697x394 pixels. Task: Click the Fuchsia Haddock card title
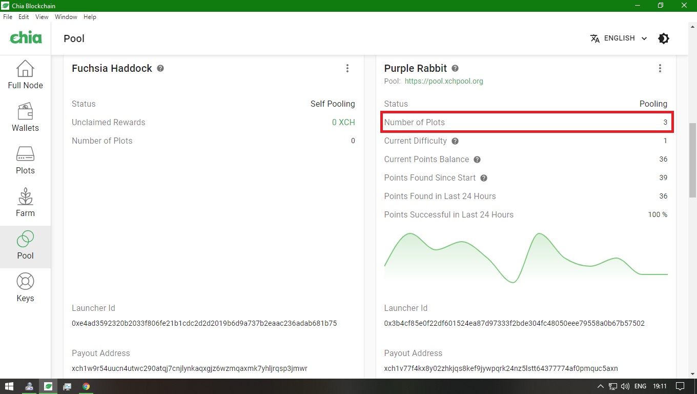[112, 68]
